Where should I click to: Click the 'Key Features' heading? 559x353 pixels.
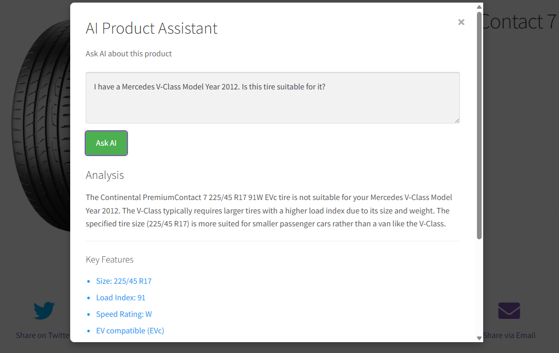pyautogui.click(x=109, y=259)
